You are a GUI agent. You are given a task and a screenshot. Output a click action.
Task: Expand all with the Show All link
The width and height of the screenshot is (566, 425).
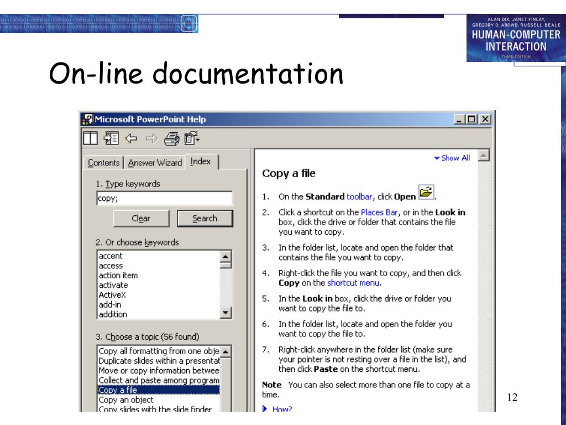point(452,158)
